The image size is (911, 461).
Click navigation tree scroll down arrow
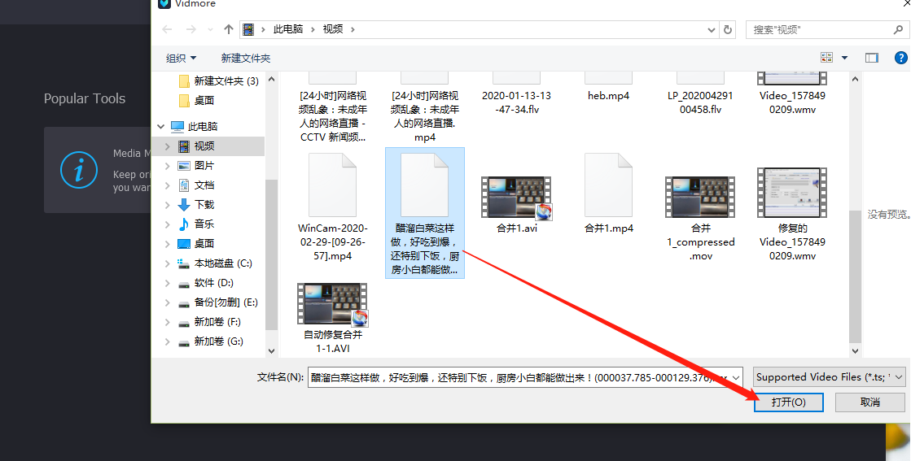[x=271, y=350]
